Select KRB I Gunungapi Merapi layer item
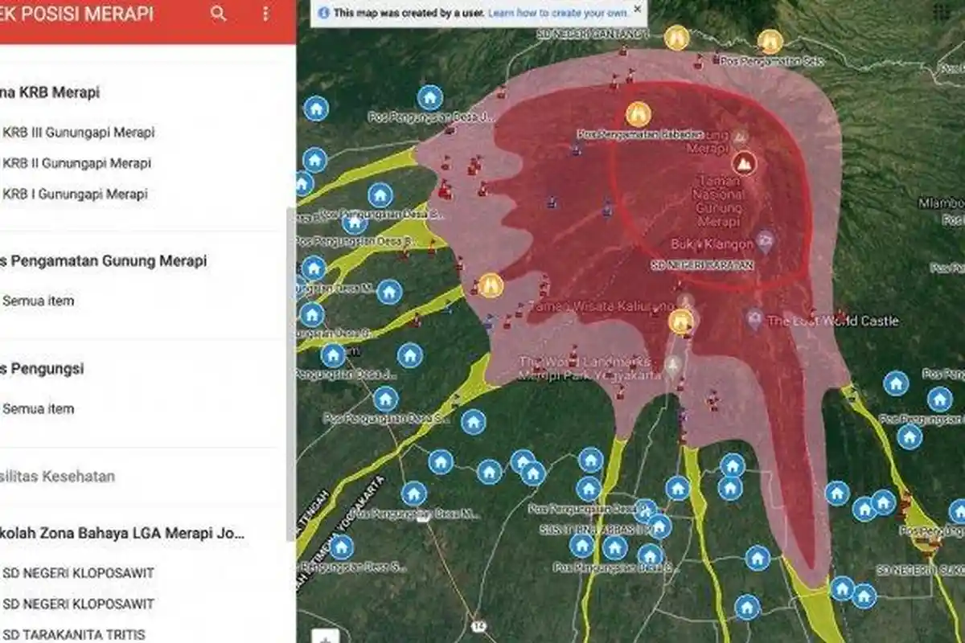 tap(75, 194)
